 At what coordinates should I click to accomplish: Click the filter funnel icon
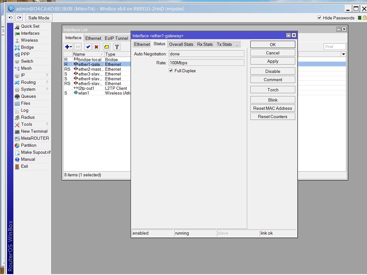coord(117,47)
